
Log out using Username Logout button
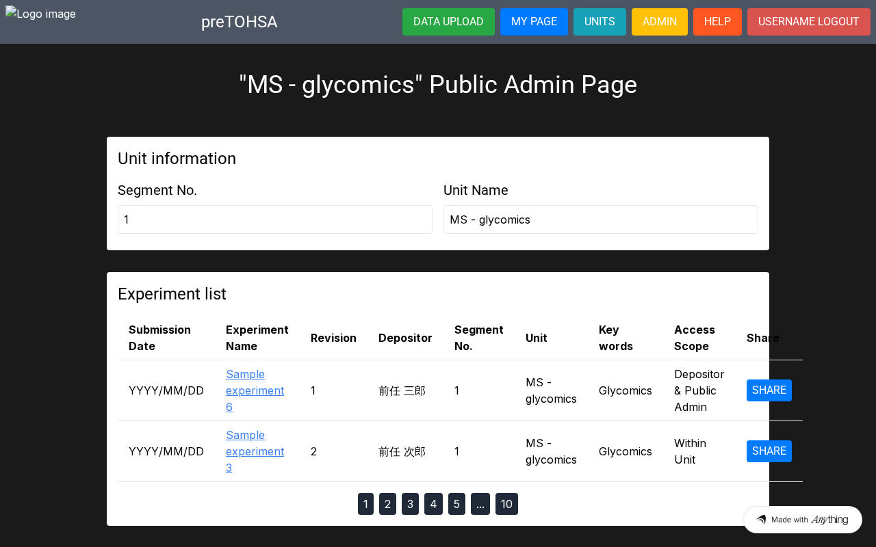pyautogui.click(x=808, y=22)
